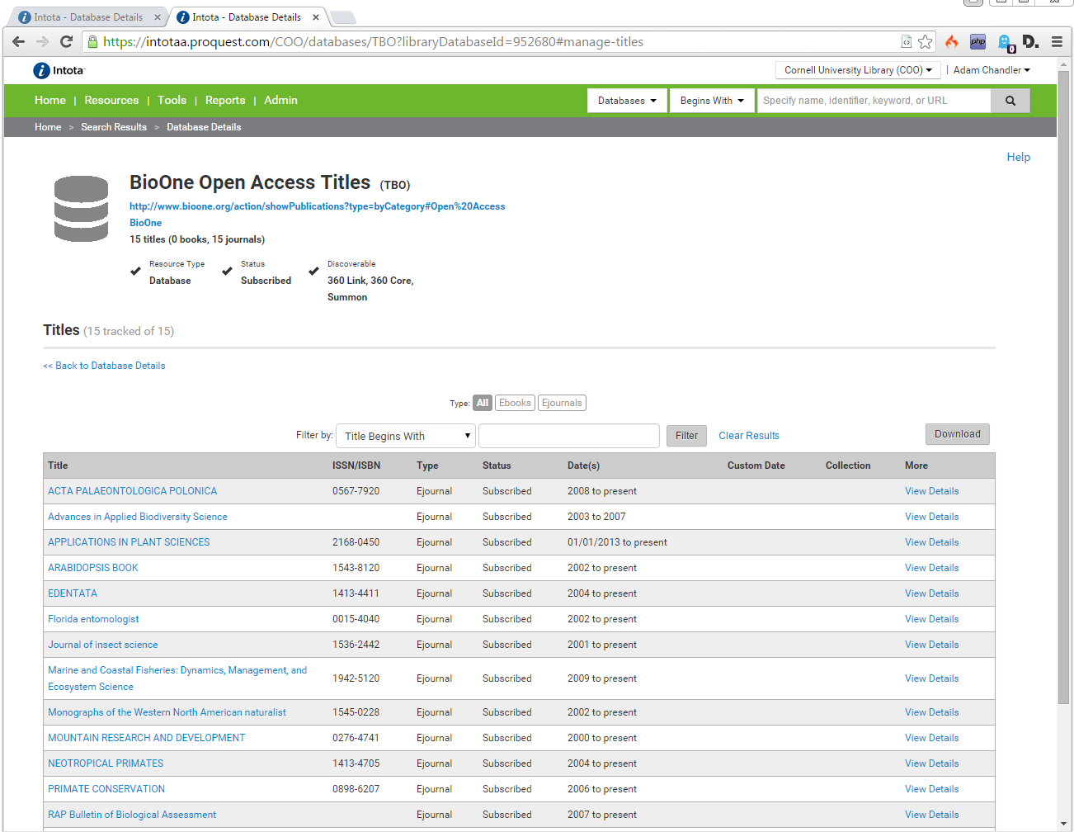Open the bioone.org publications URL

click(318, 206)
